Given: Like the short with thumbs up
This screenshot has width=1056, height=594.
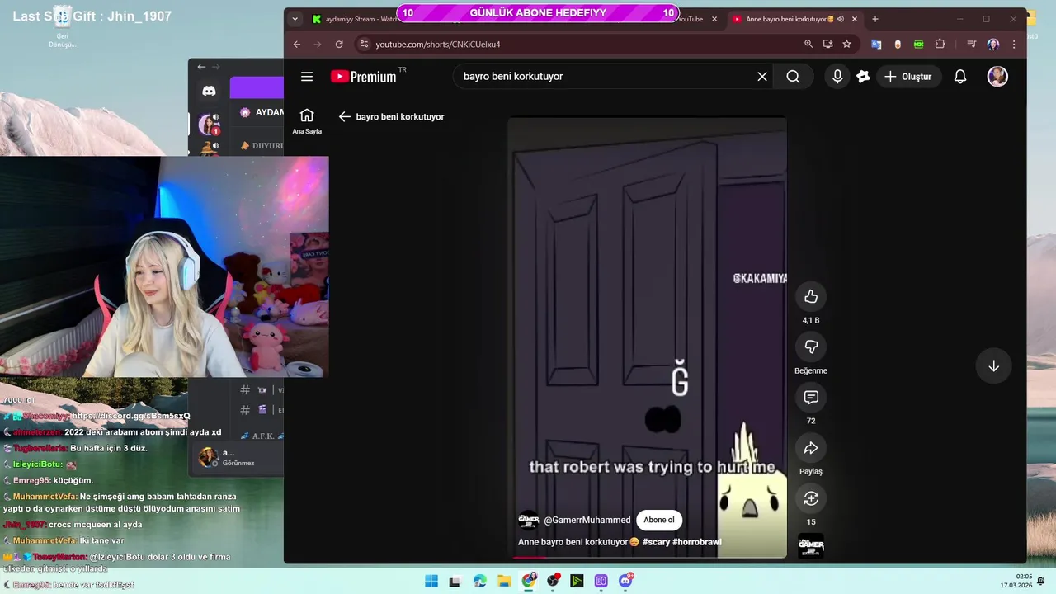Looking at the screenshot, I should (x=811, y=297).
